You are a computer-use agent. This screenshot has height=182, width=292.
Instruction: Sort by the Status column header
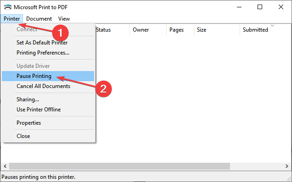(x=112, y=30)
